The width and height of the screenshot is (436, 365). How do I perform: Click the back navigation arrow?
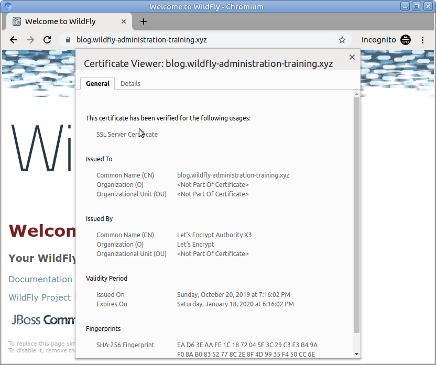coord(14,40)
